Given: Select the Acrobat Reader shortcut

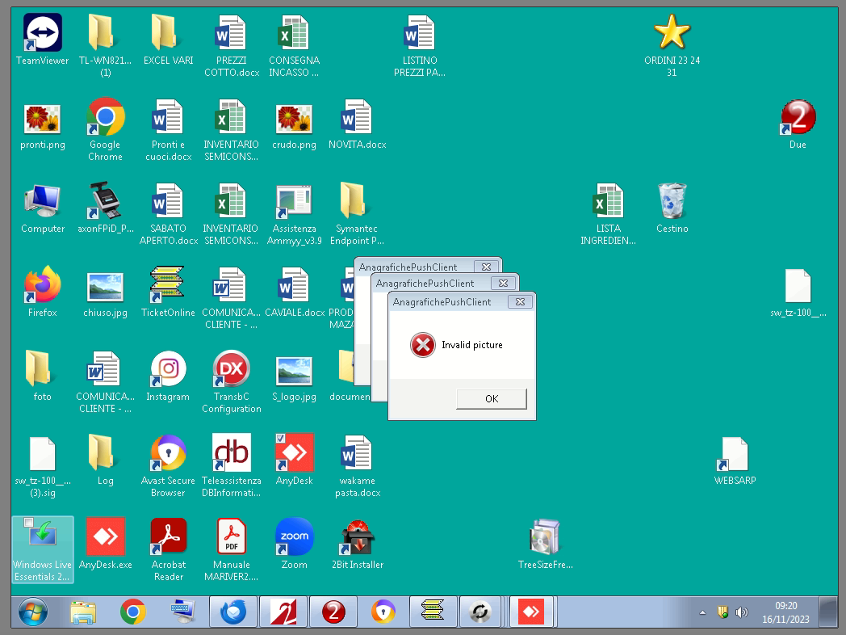Looking at the screenshot, I should click(x=169, y=549).
